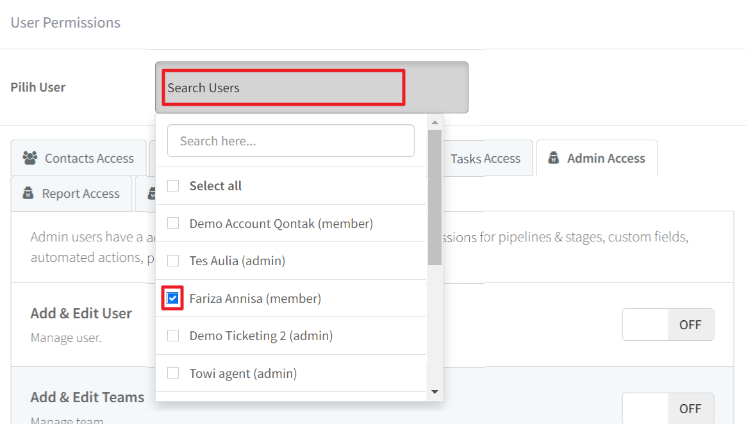Turn on Add & Edit Teams switch
This screenshot has width=746, height=424.
click(x=667, y=408)
